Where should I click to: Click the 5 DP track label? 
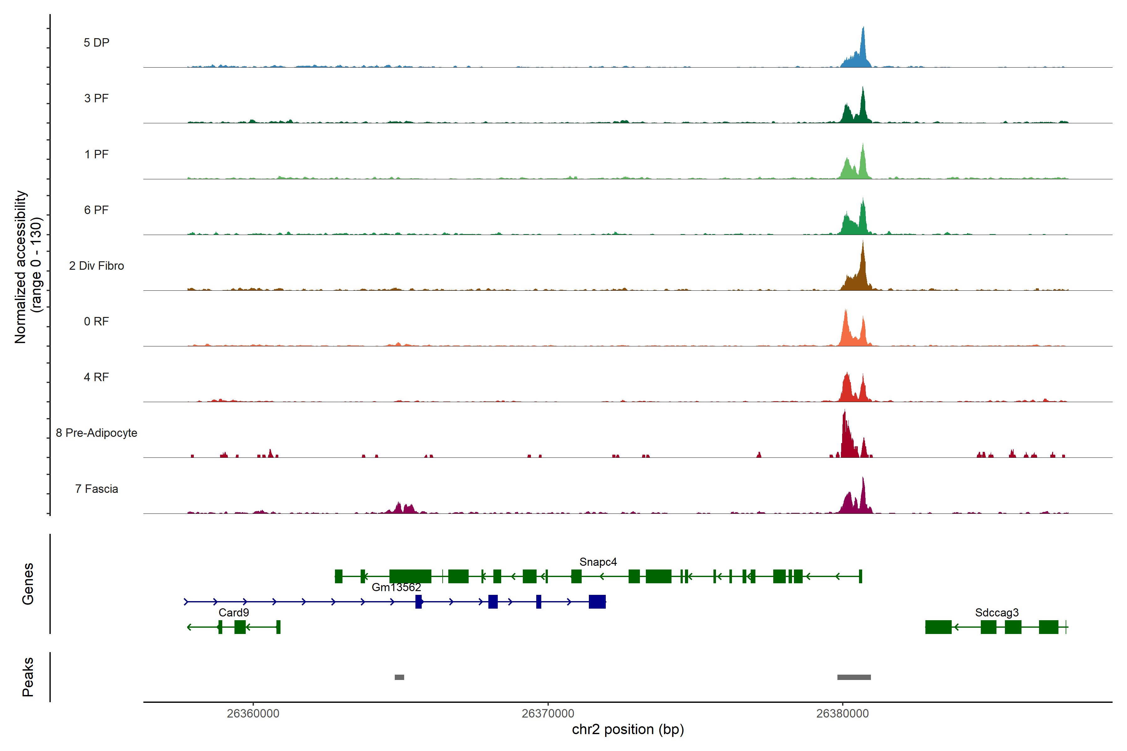pos(96,43)
